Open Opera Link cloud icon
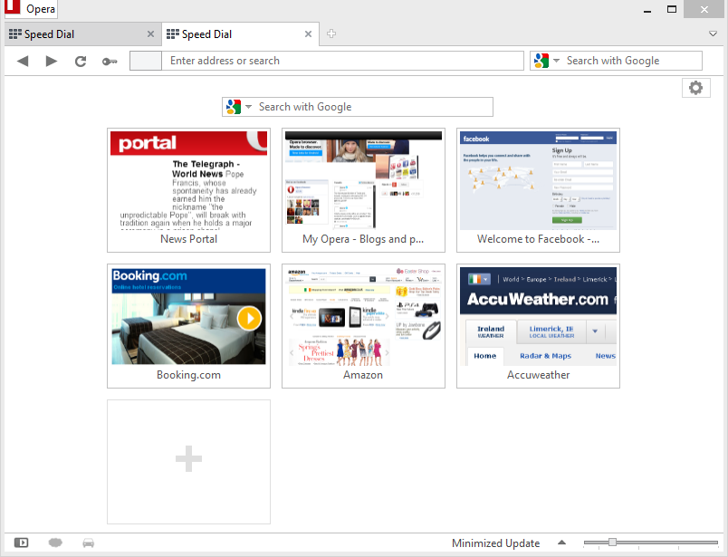728x557 pixels. (x=55, y=543)
